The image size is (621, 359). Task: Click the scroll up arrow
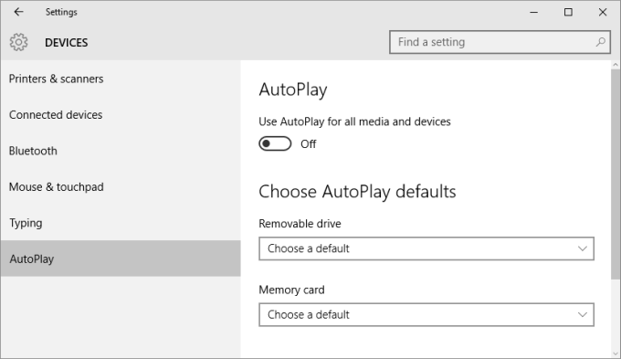[616, 65]
